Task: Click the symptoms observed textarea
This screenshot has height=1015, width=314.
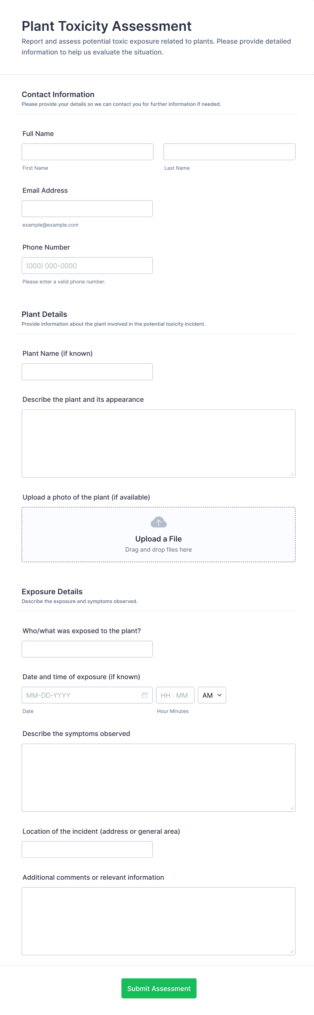Action: point(158,778)
